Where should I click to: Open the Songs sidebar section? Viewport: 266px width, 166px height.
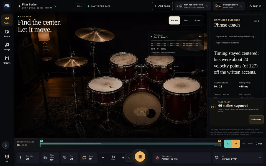(7, 47)
